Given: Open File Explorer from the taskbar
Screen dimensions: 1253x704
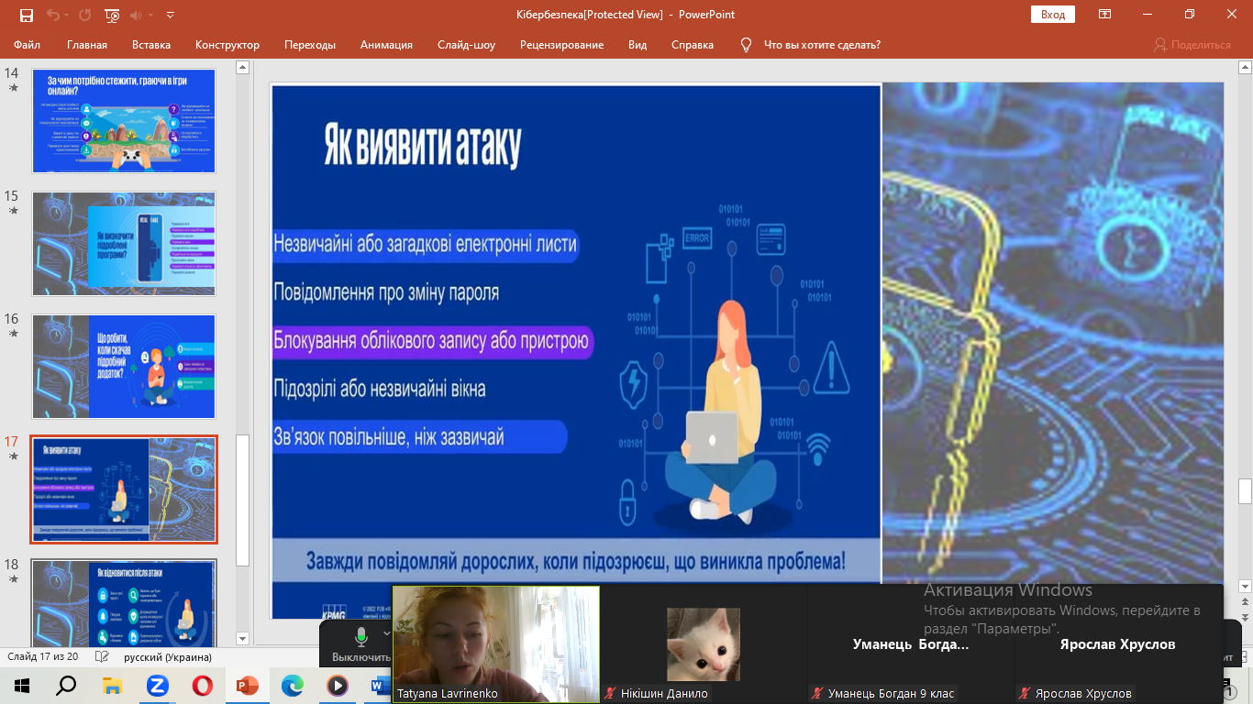Looking at the screenshot, I should (x=112, y=685).
